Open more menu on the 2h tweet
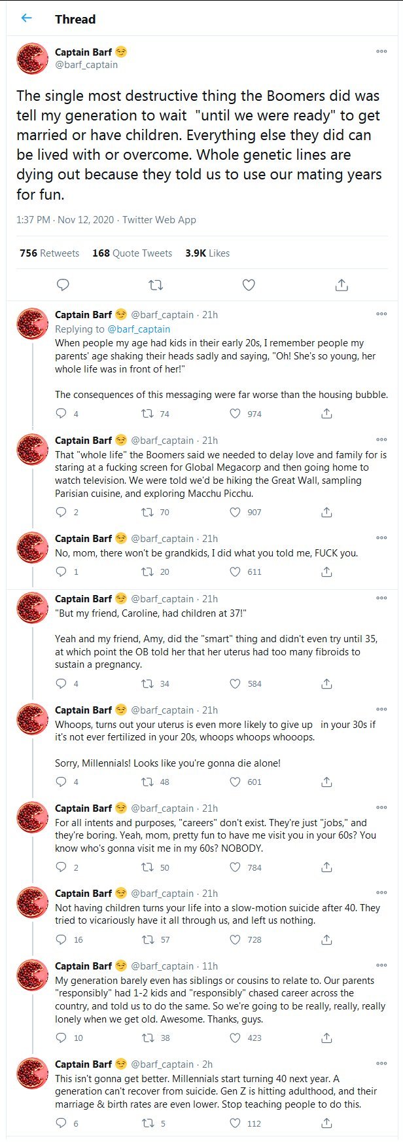This screenshot has height=1143, width=403. (x=381, y=1064)
